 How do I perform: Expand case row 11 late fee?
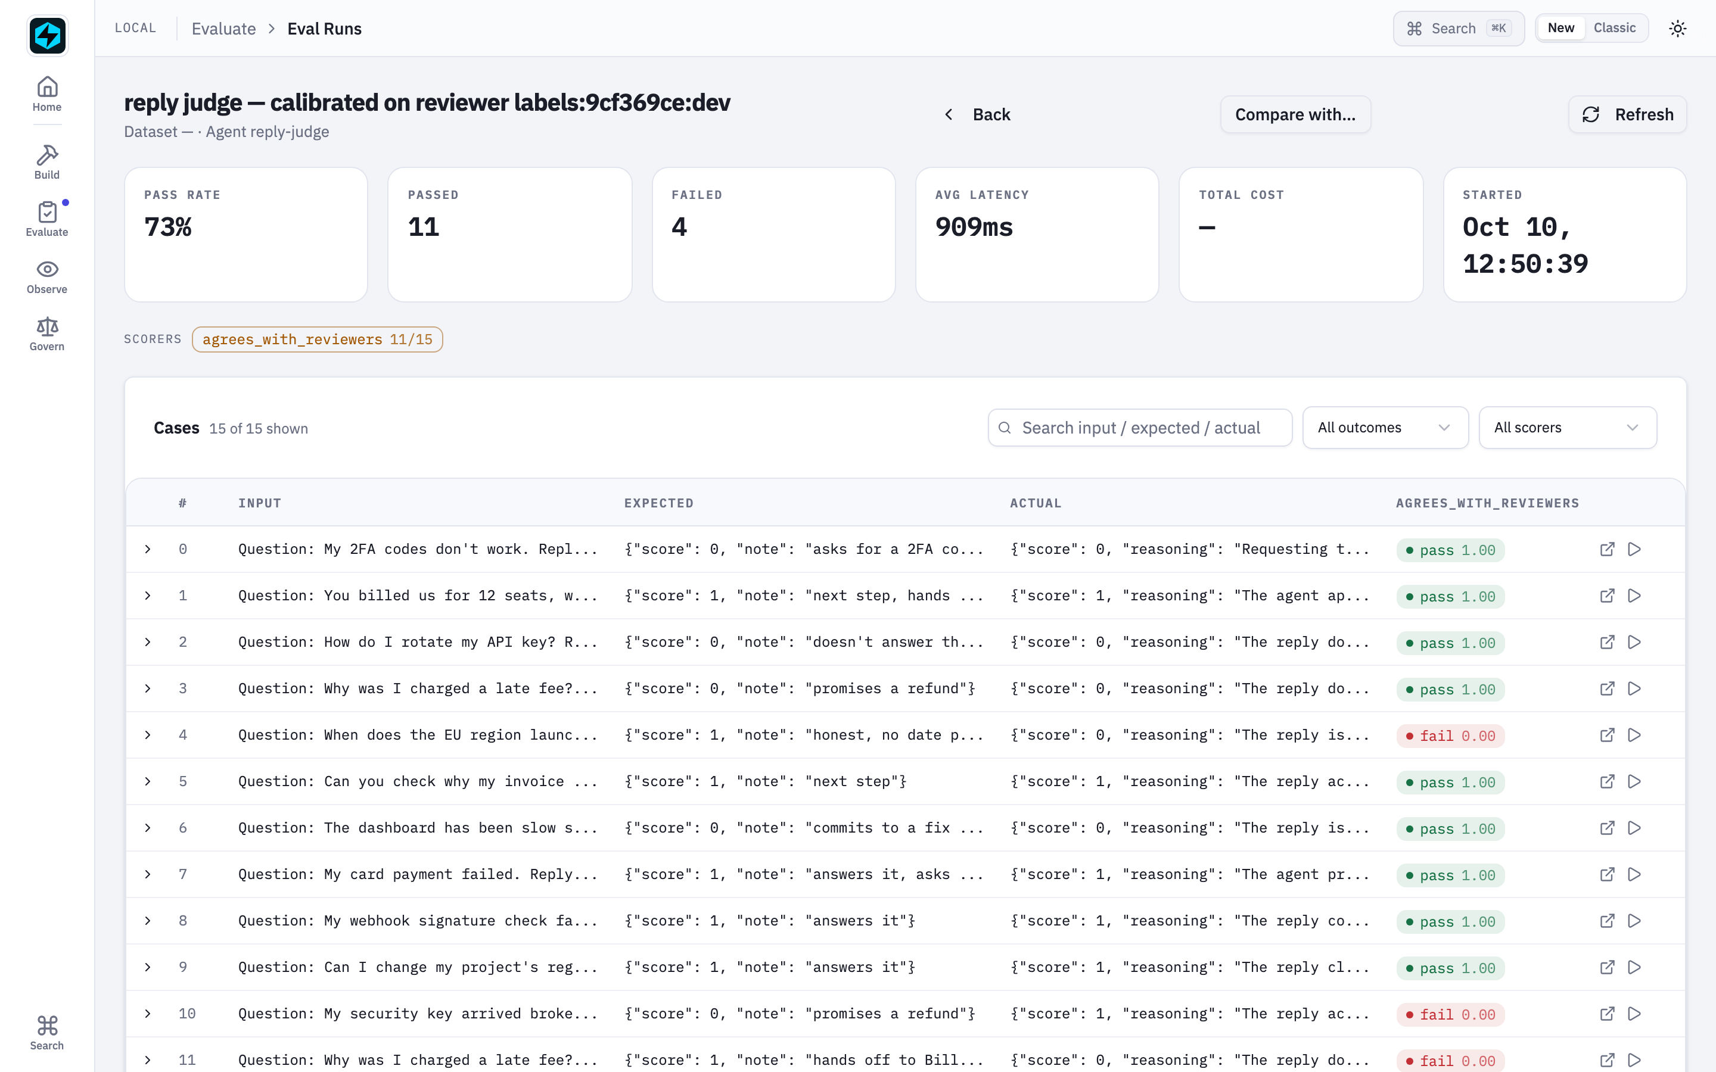pos(148,1060)
